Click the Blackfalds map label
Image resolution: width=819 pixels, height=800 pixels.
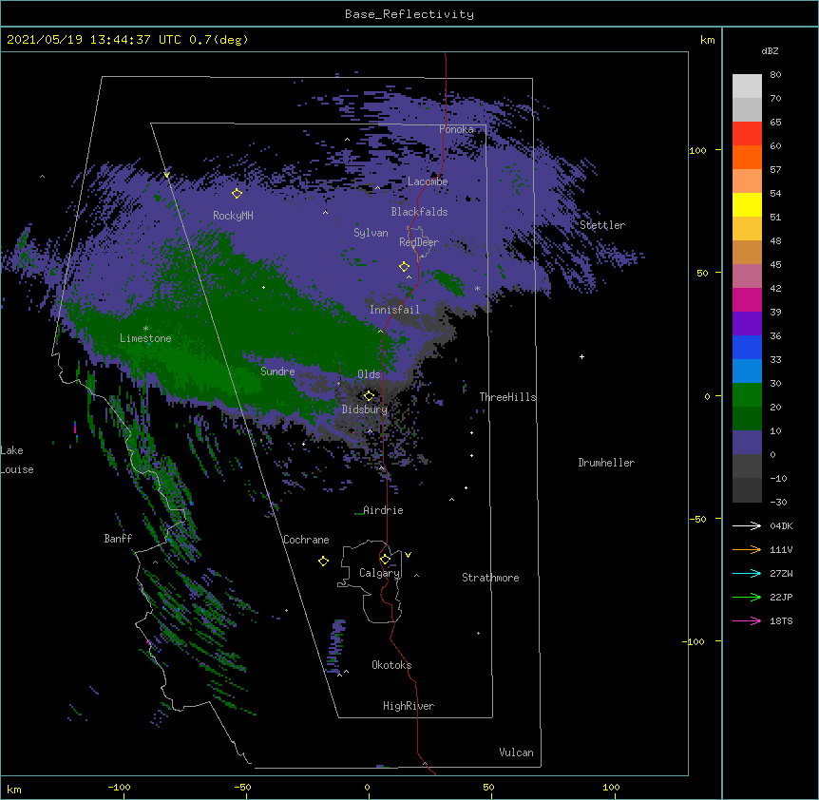point(419,212)
